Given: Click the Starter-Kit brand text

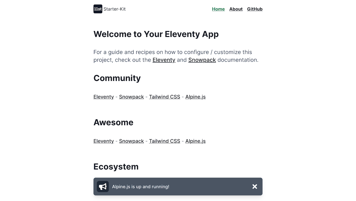Looking at the screenshot, I should tap(115, 9).
